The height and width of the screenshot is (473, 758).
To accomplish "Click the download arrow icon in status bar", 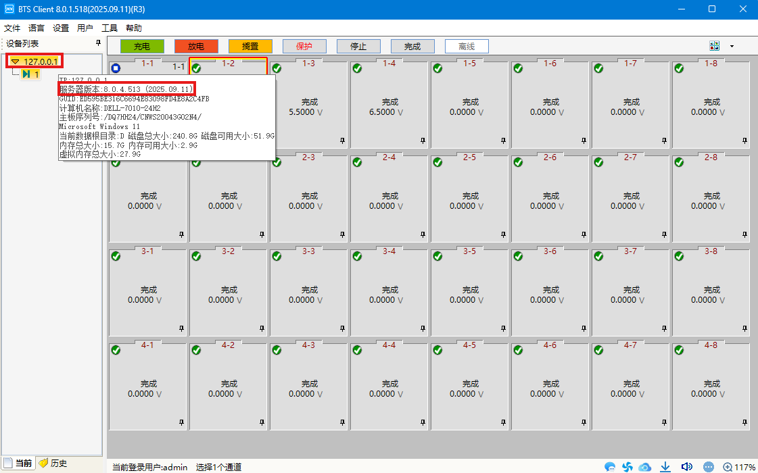I will 665,466.
